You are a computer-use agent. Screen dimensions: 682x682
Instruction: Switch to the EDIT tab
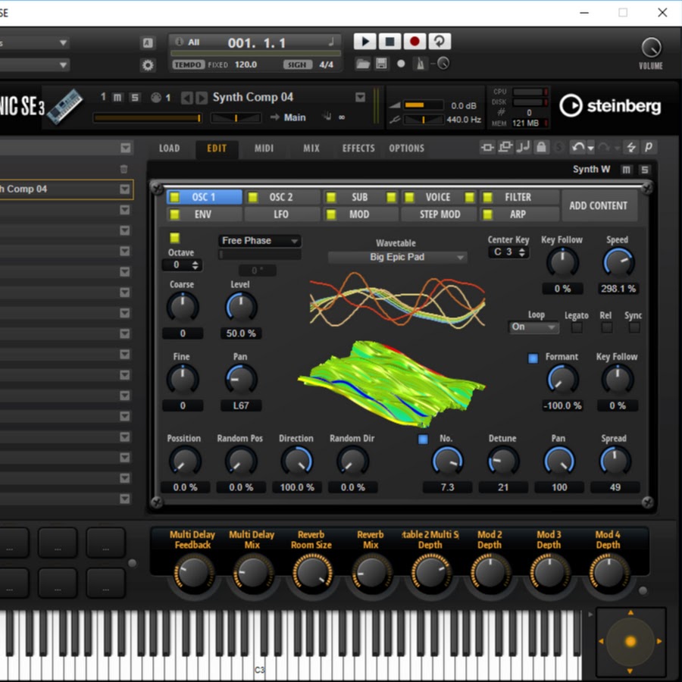pyautogui.click(x=217, y=149)
